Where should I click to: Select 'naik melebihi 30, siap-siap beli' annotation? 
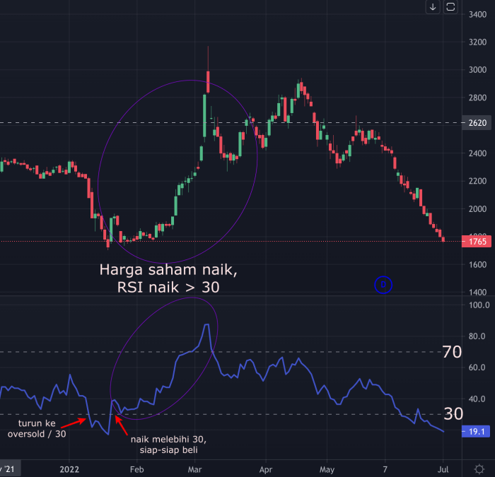coord(168,444)
